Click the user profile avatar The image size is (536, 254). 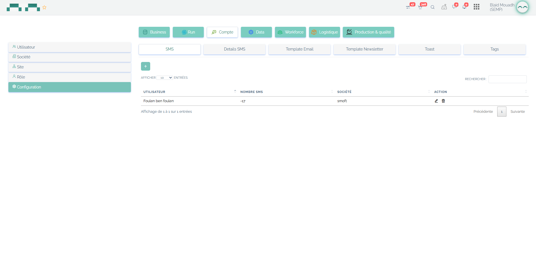[522, 7]
